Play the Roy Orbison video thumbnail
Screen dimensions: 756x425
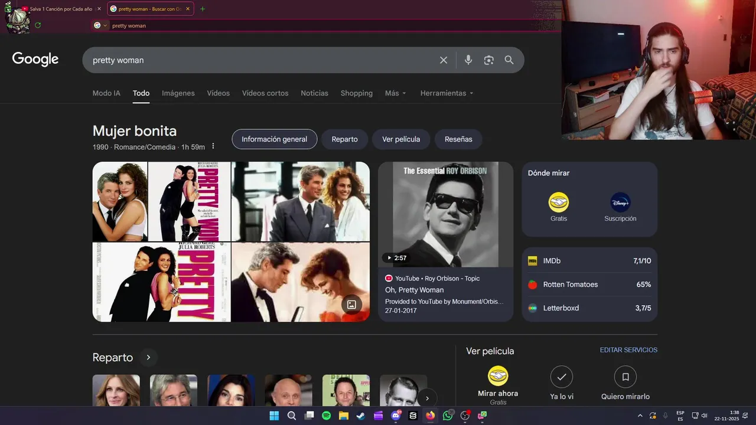[445, 214]
